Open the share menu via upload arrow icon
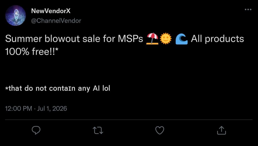Image resolution: width=258 pixels, height=146 pixels. 221,130
